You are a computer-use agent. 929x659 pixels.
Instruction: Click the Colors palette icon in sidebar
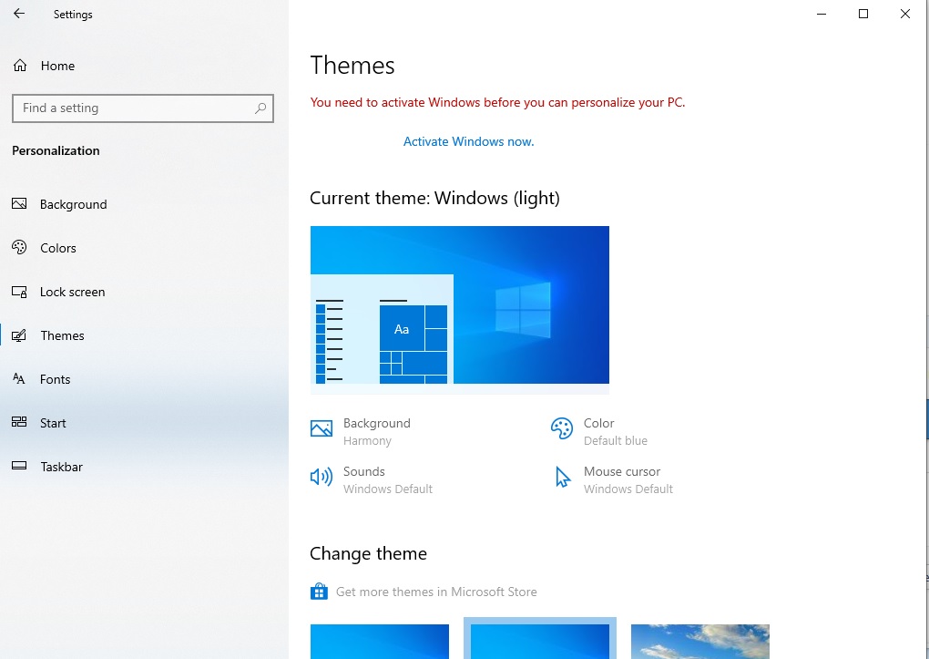coord(19,247)
